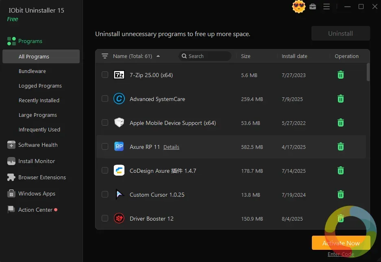Viewport: 381px width, 262px height.
Task: Open Logged Programs in sidebar
Action: coord(40,86)
